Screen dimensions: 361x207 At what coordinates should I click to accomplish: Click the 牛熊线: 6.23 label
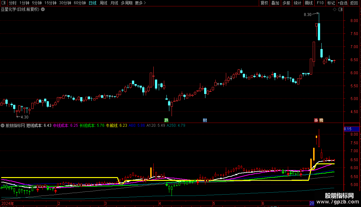pos(117,125)
